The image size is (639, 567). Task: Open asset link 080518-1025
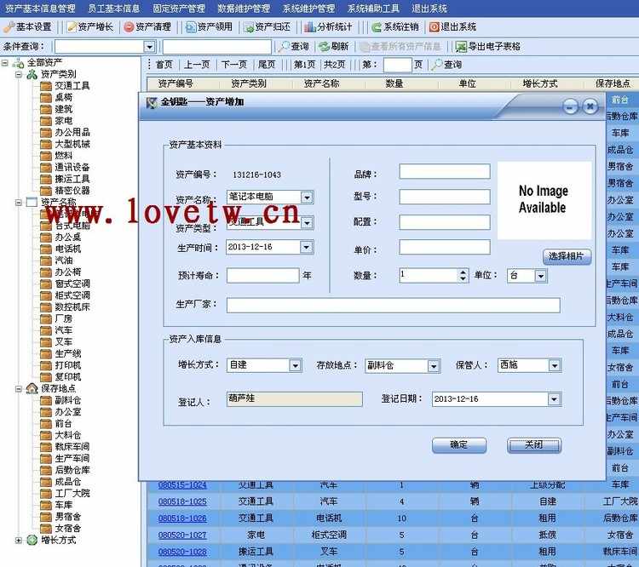point(182,501)
